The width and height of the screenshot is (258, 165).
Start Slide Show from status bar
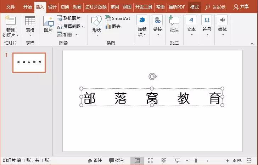pos(177,160)
